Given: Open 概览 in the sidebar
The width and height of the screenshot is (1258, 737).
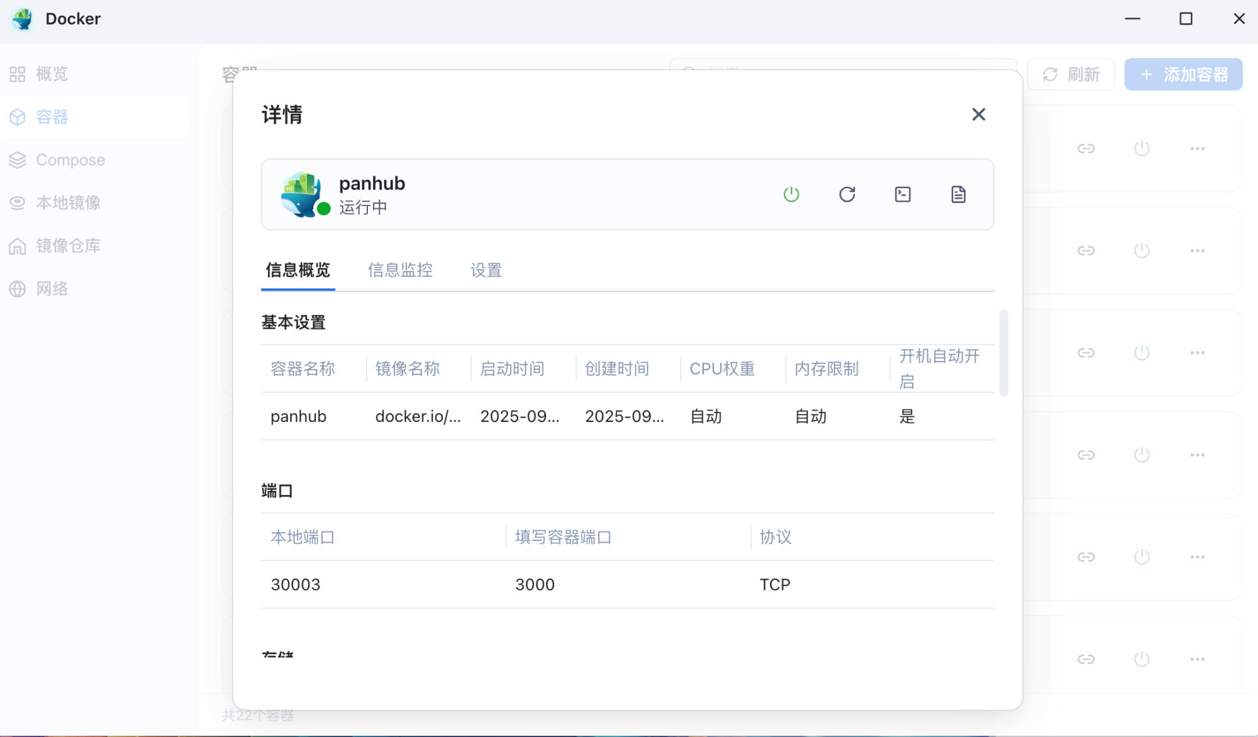Looking at the screenshot, I should click(52, 74).
